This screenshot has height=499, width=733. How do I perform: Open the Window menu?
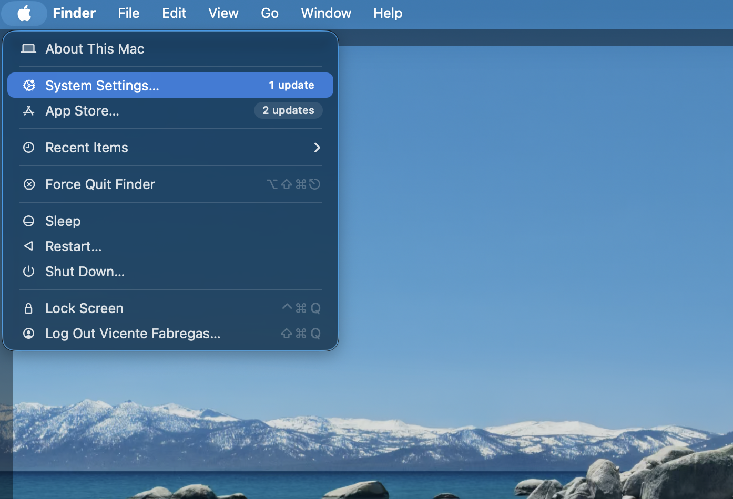326,13
